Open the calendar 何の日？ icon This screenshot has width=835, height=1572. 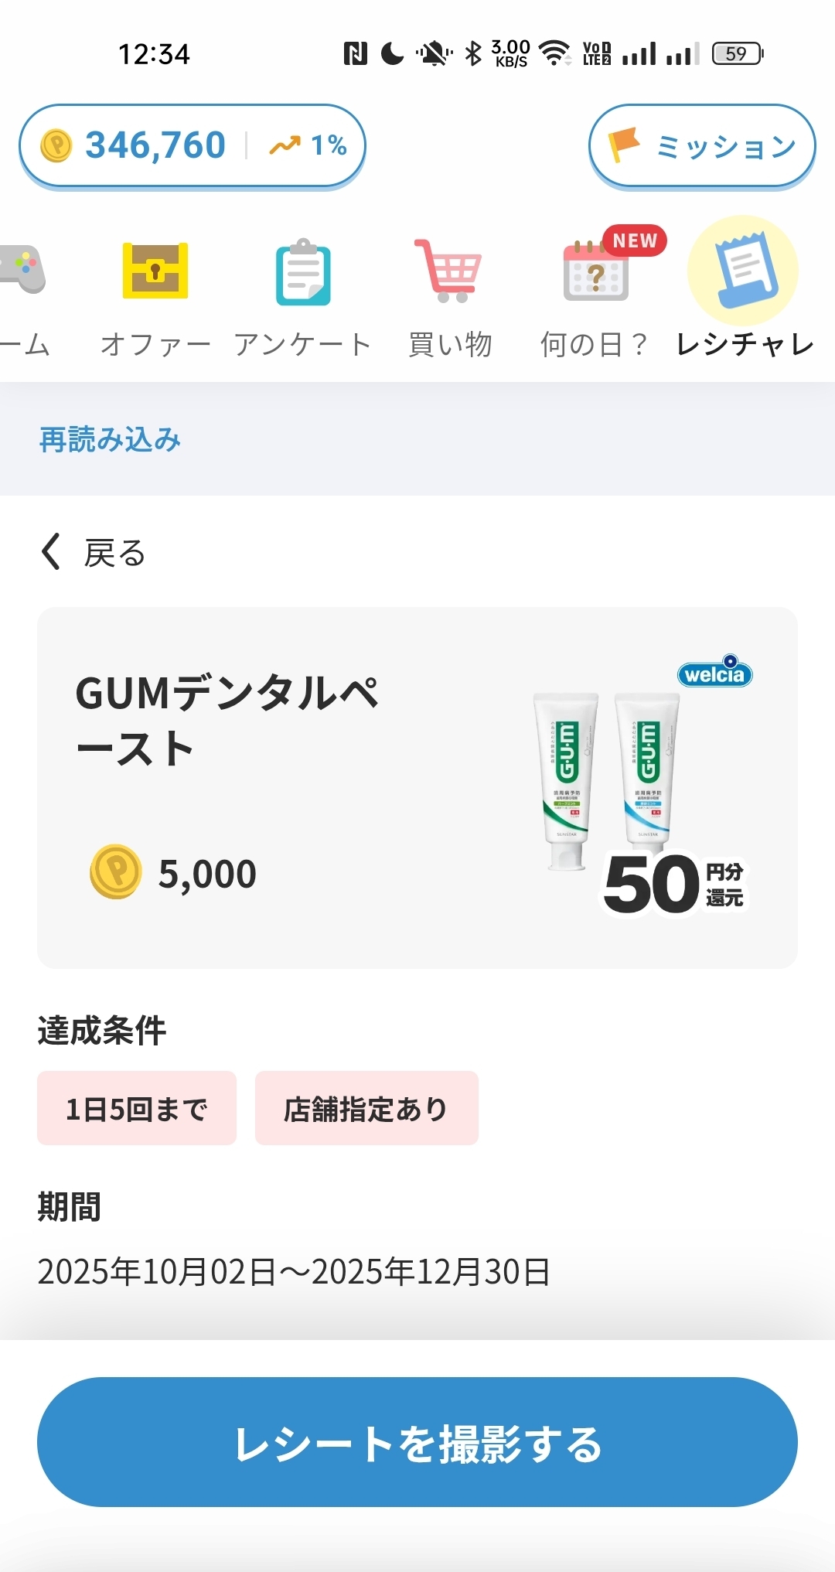pyautogui.click(x=595, y=272)
